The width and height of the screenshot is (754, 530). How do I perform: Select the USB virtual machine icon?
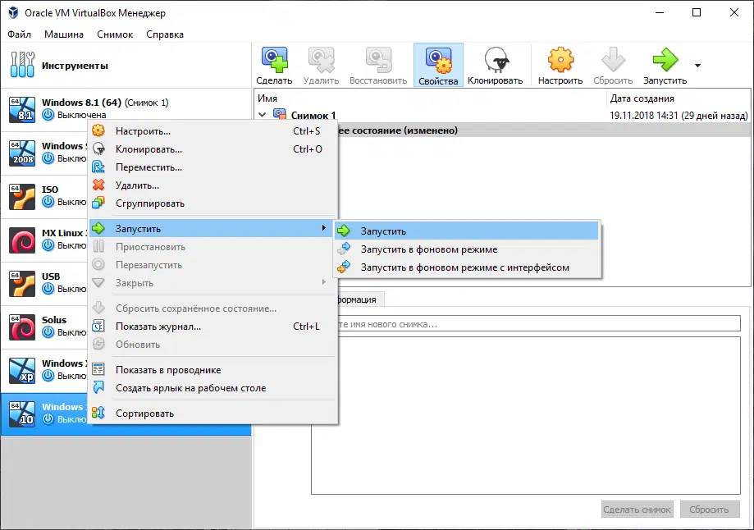click(x=22, y=283)
